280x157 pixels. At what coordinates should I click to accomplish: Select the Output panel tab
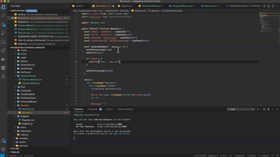[109, 109]
